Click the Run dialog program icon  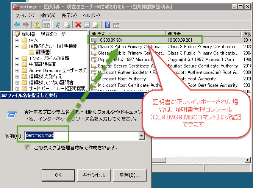pyautogui.click(x=11, y=115)
